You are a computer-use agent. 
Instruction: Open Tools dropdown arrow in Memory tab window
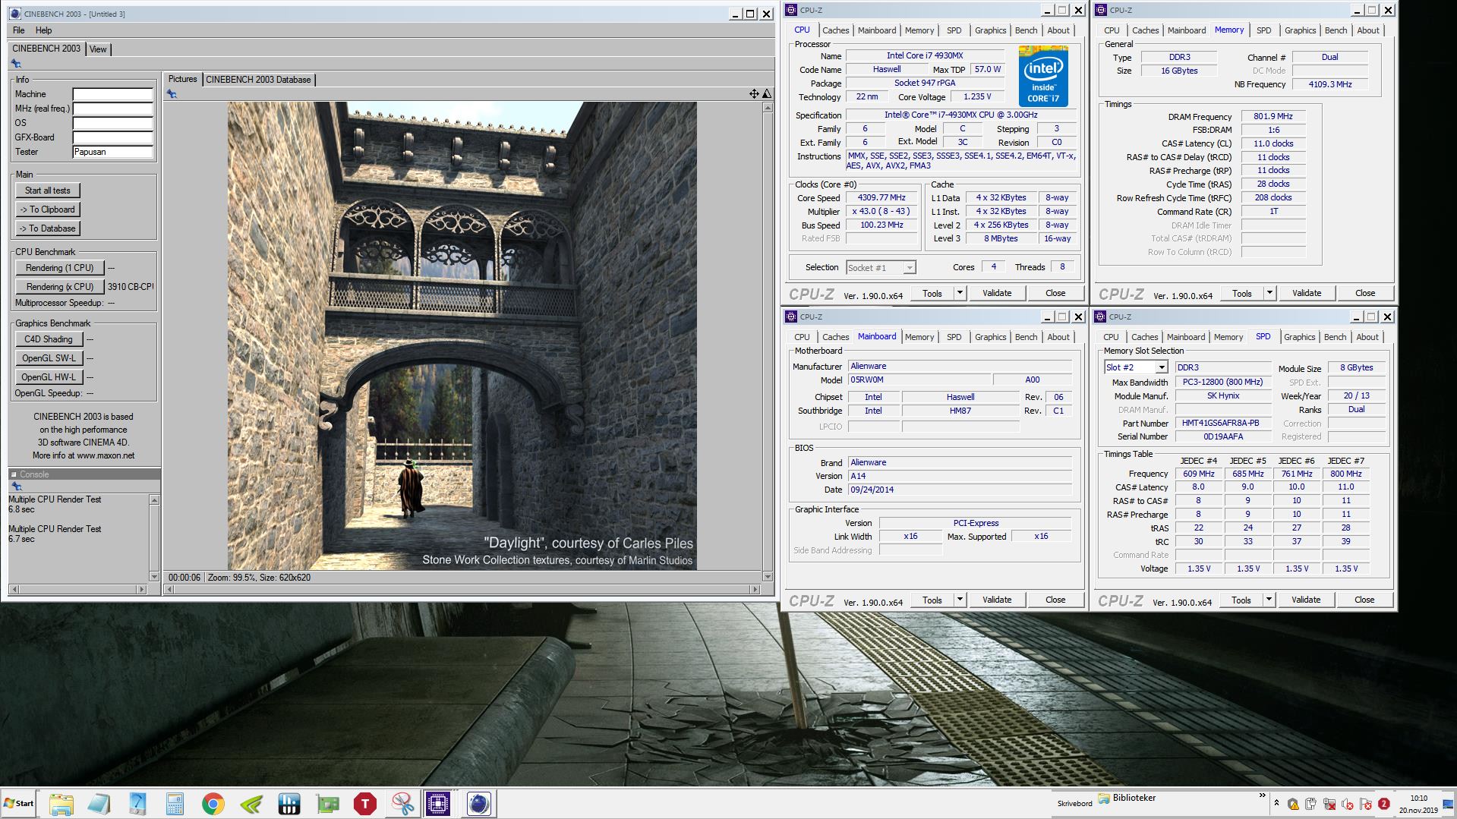point(1269,293)
